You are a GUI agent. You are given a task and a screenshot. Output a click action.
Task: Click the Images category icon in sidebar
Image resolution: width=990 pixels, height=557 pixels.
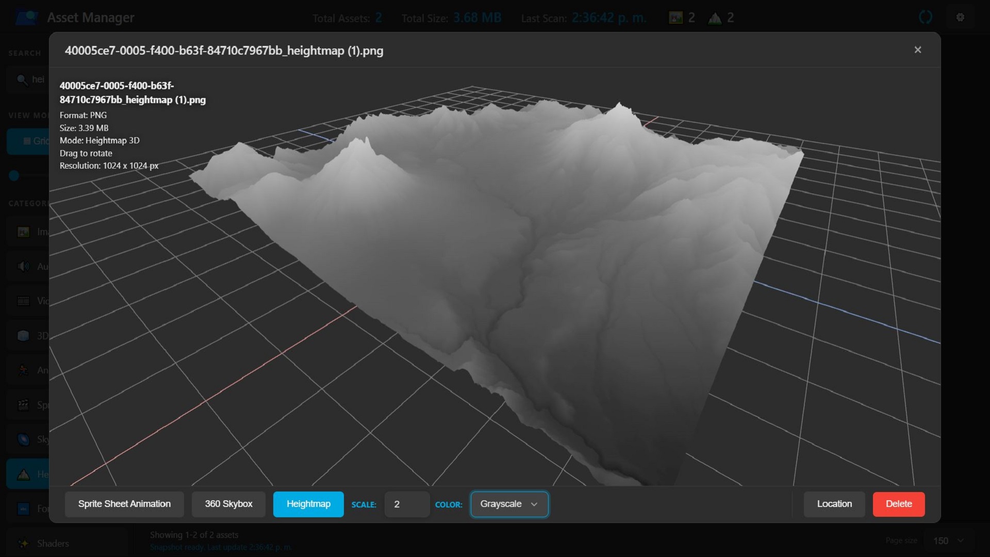24,232
